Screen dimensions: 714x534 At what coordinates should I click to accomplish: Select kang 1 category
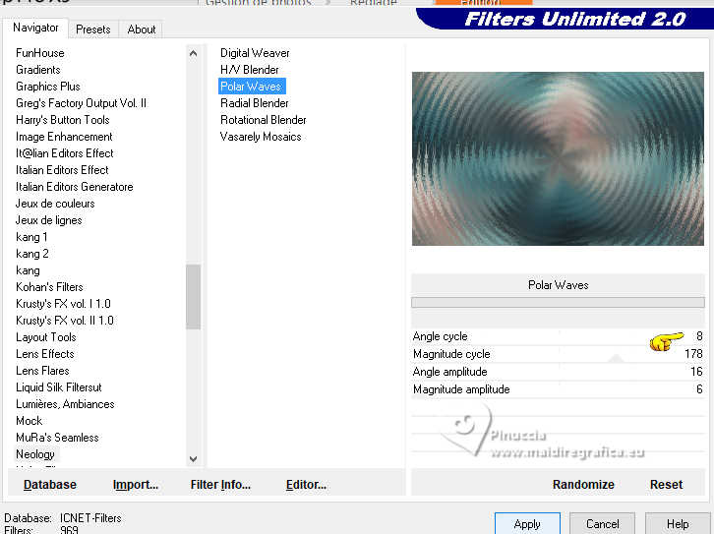tap(31, 237)
